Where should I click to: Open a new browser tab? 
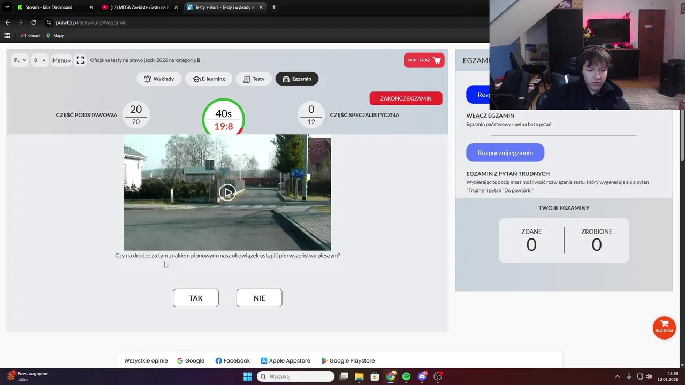(274, 7)
